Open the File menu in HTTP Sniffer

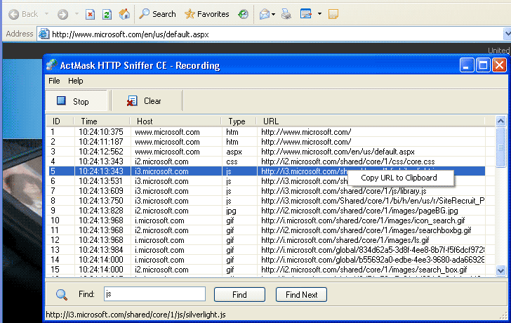click(x=54, y=81)
